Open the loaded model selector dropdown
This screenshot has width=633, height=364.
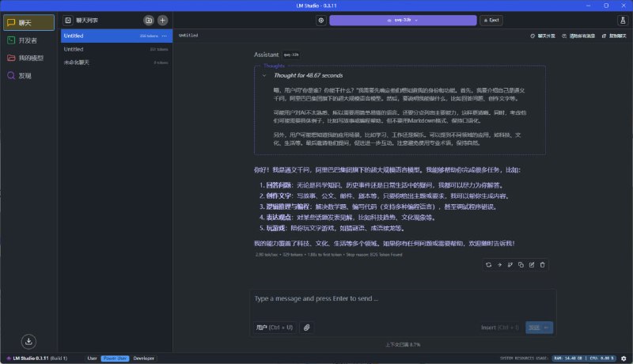click(x=403, y=20)
